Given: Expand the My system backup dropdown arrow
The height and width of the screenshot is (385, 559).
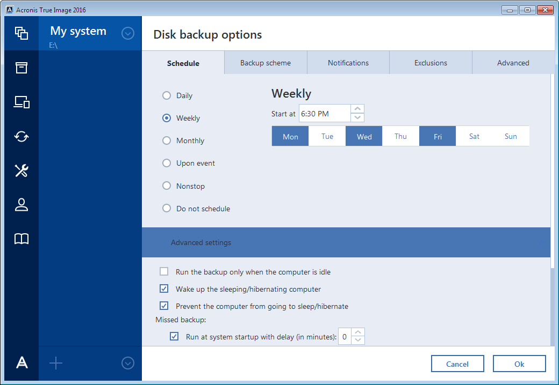Looking at the screenshot, I should click(x=127, y=34).
